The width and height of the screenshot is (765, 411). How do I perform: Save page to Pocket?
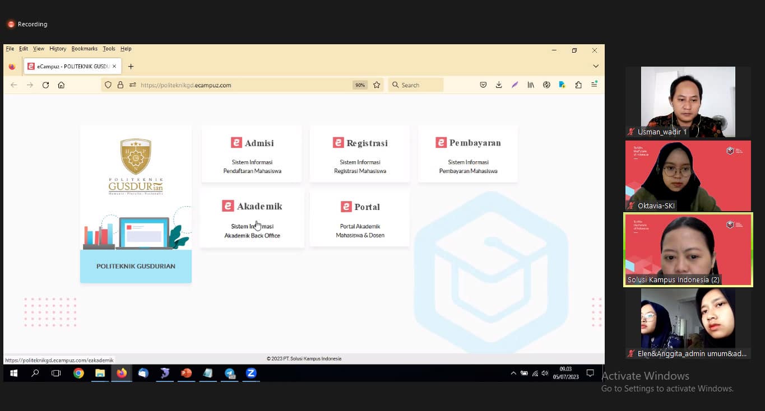click(x=483, y=85)
